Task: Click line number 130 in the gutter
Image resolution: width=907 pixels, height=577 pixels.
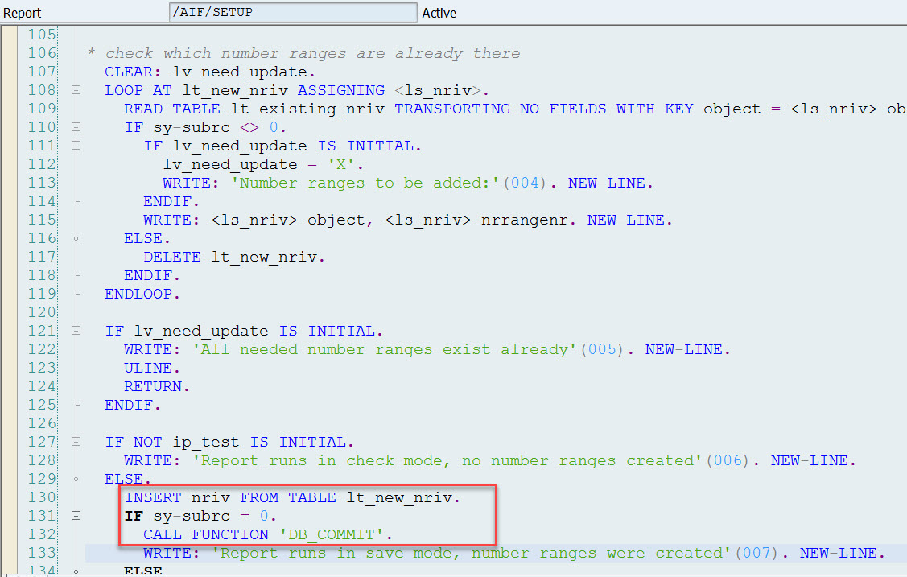Action: [42, 497]
